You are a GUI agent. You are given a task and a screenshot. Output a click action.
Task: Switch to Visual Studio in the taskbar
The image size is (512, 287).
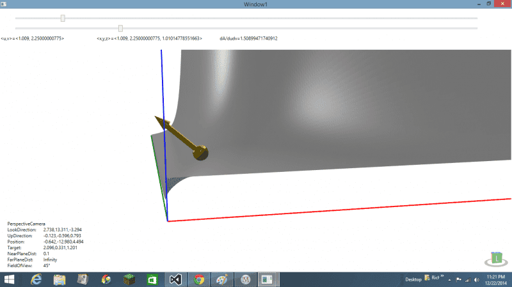click(175, 280)
